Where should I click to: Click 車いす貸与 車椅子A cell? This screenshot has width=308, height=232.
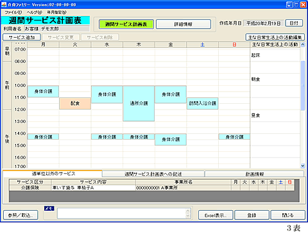94,188
